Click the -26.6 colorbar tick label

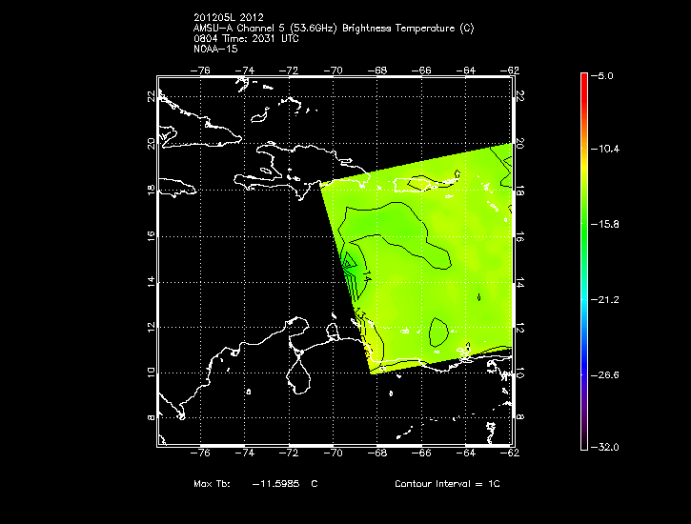coord(608,375)
